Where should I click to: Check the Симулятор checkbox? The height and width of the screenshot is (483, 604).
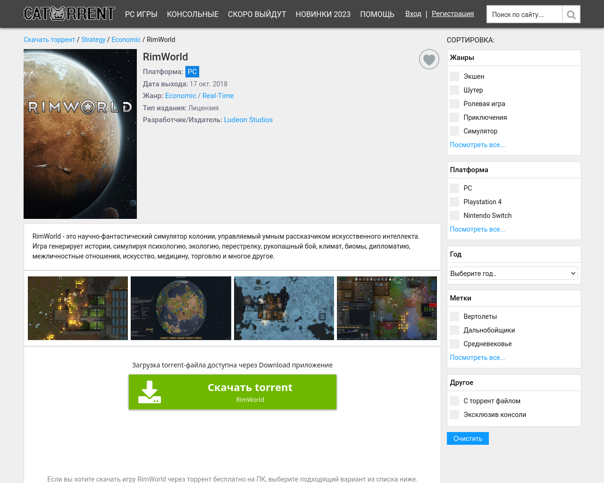pyautogui.click(x=454, y=131)
